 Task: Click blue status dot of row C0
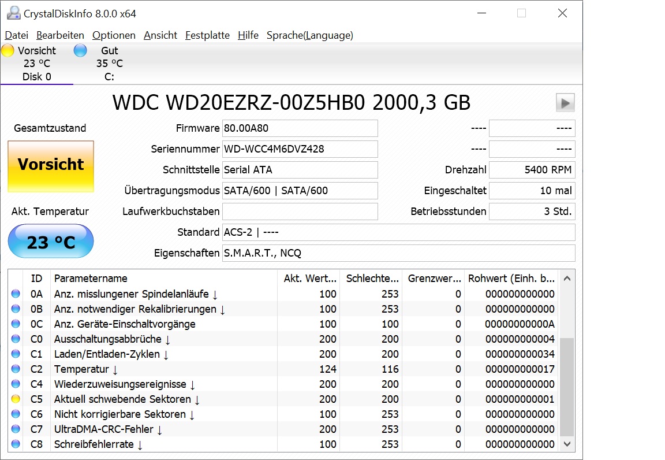click(16, 339)
